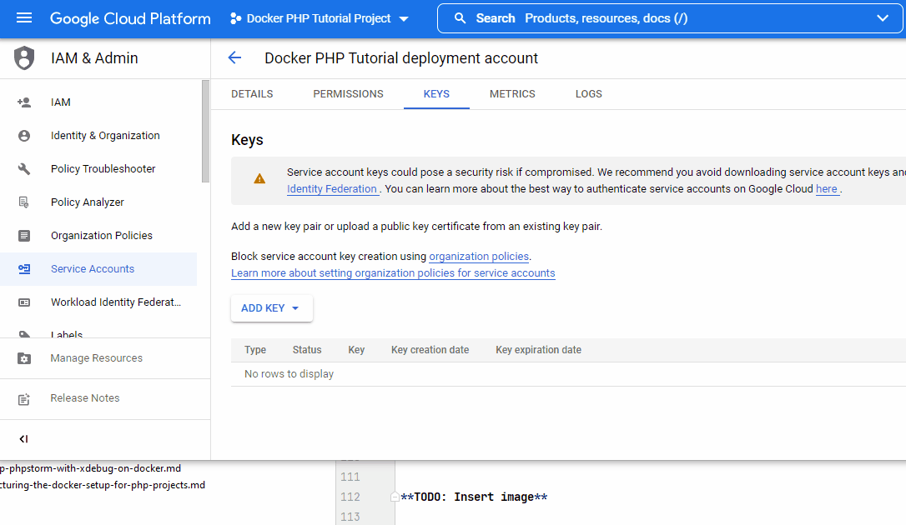The width and height of the screenshot is (906, 525).
Task: Click the Key column header
Action: coord(356,350)
